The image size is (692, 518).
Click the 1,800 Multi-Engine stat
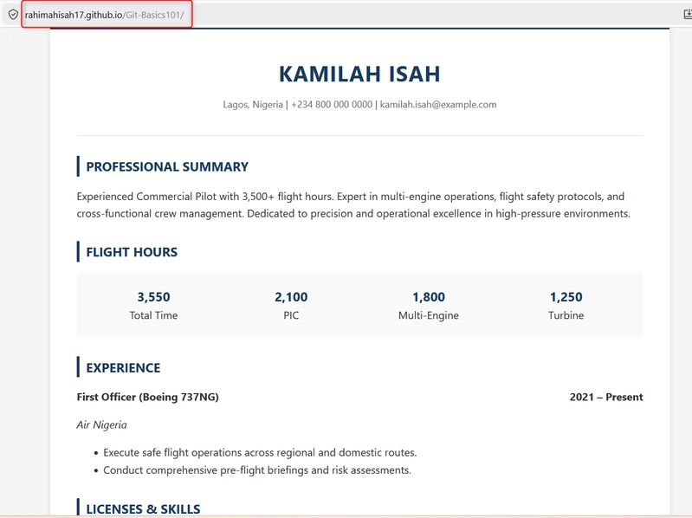[x=429, y=305]
